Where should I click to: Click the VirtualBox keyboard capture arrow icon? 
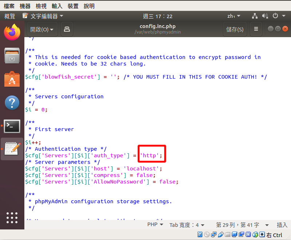(x=262, y=235)
